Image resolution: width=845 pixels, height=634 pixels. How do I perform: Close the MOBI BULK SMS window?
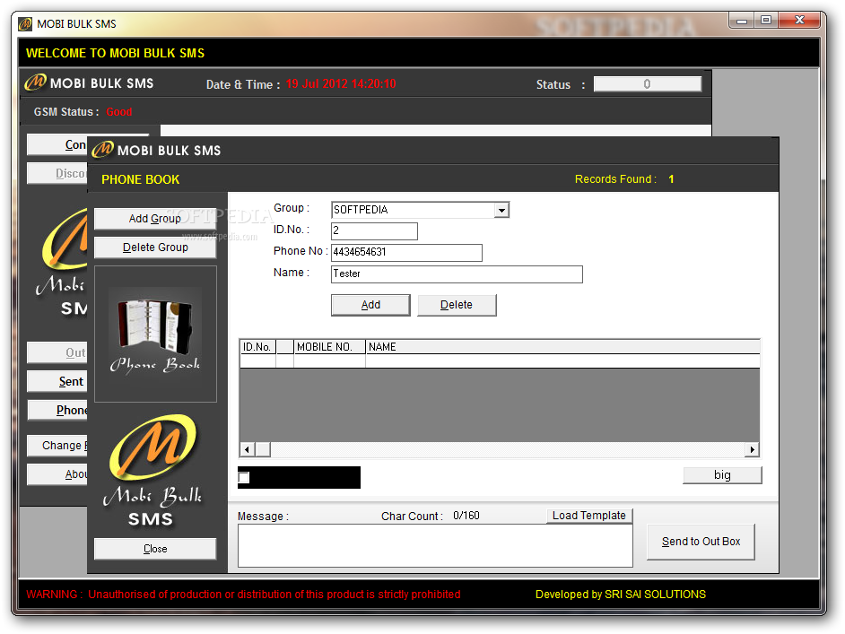click(x=800, y=21)
